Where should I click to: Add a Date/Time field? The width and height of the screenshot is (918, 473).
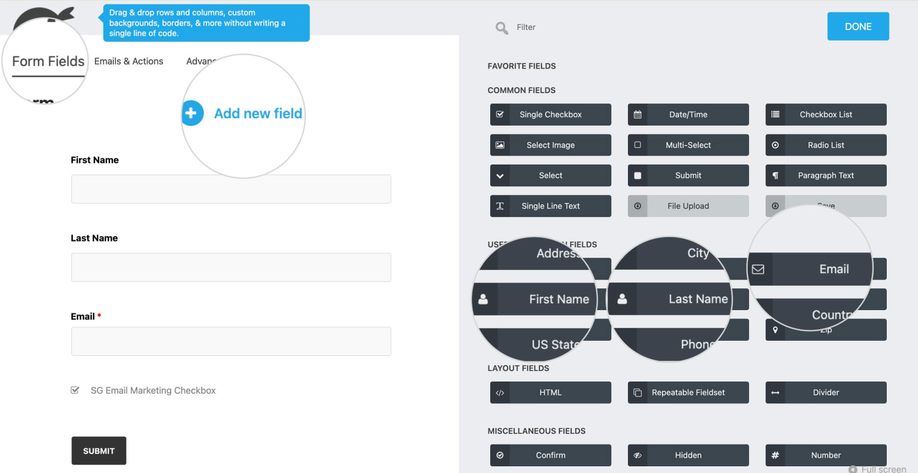click(688, 114)
